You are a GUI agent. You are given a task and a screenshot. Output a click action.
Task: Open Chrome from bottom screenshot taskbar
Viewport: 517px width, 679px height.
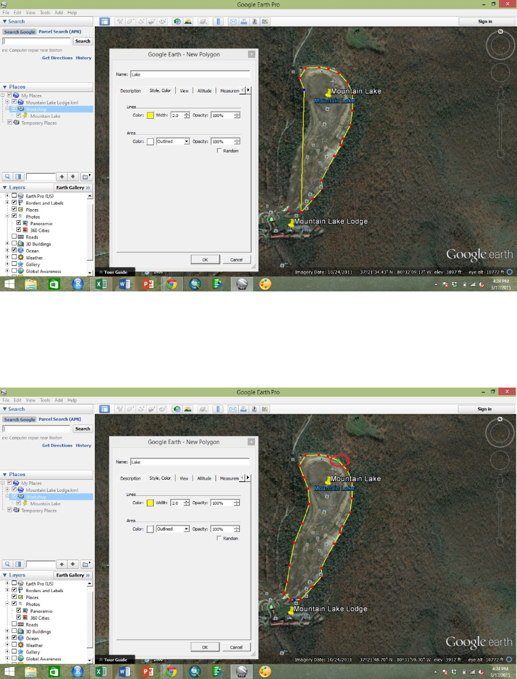click(x=171, y=671)
